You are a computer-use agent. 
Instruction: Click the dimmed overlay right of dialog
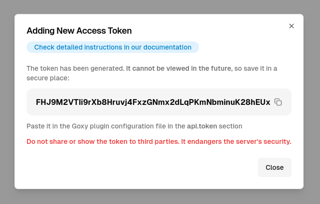[x=312, y=101]
